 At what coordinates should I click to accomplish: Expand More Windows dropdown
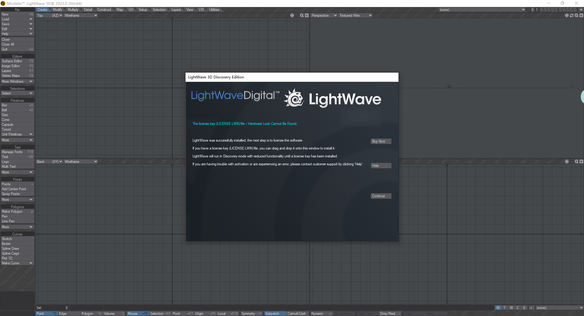point(17,81)
